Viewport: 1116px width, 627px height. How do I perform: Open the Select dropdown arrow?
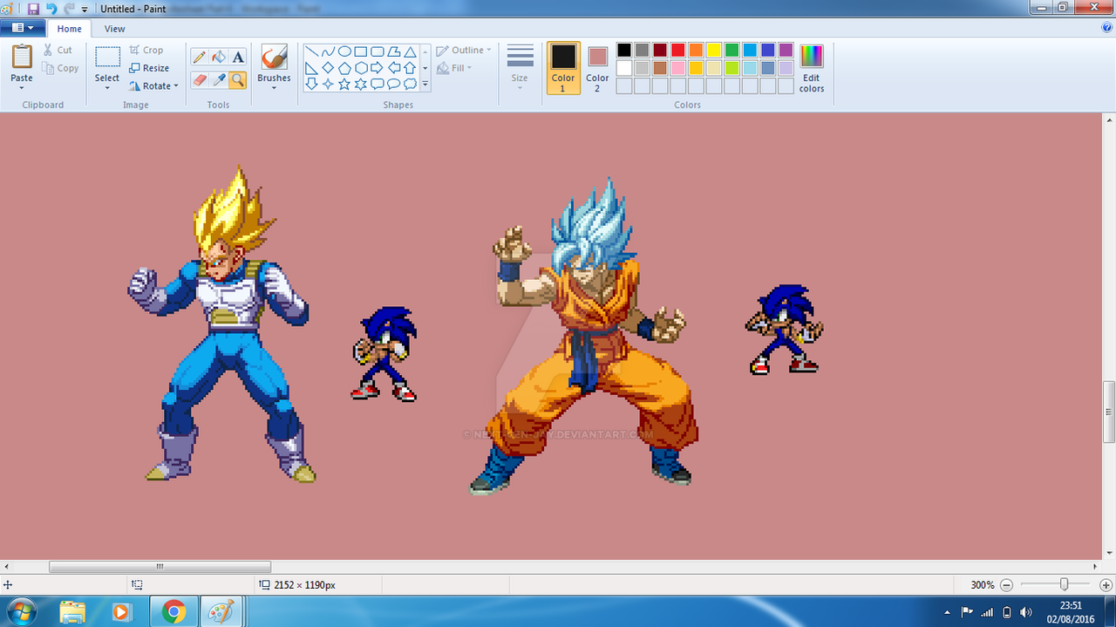tap(107, 89)
